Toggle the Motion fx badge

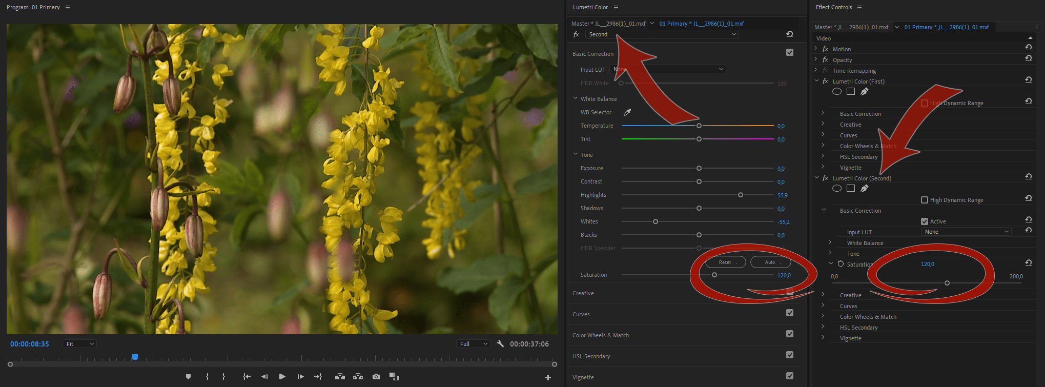825,49
